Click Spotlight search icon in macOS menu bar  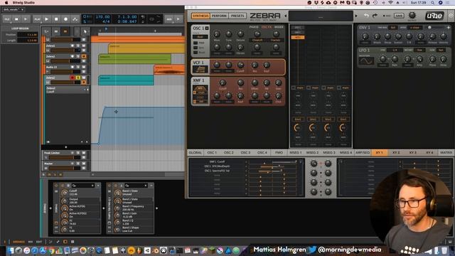[433, 3]
